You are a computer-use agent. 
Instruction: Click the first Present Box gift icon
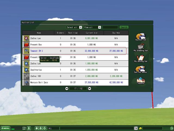(x=26, y=44)
